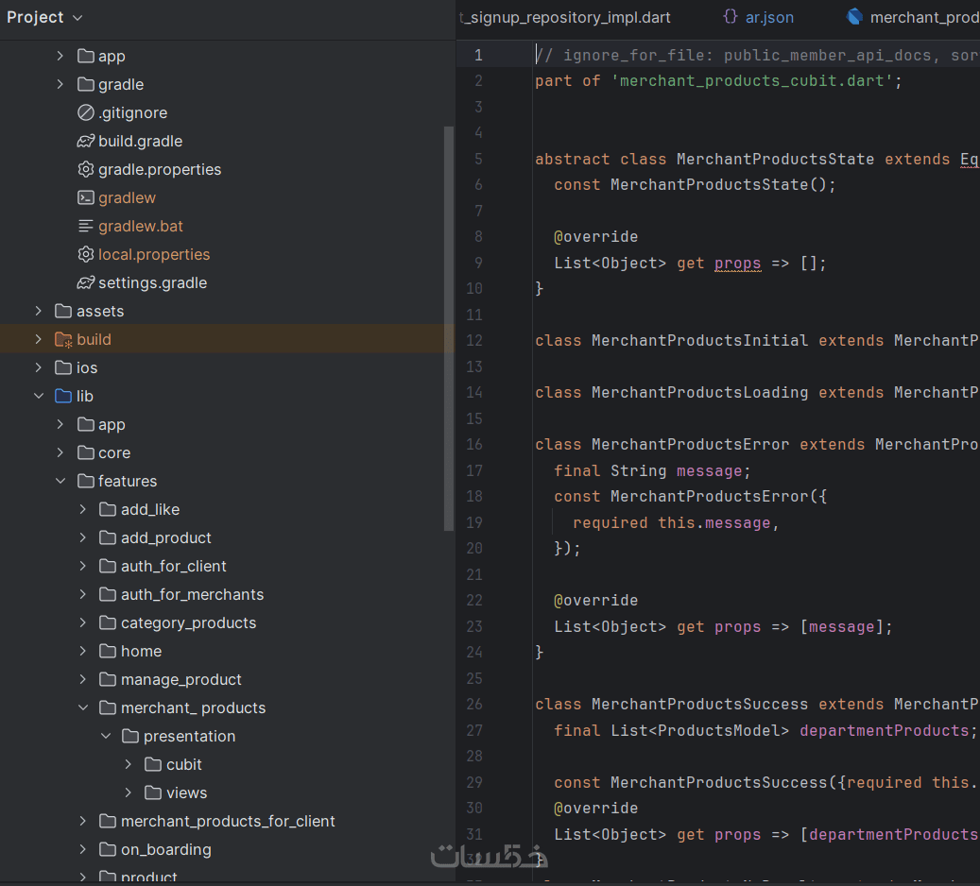
Task: Click the .gitignore file icon
Action: click(x=86, y=112)
